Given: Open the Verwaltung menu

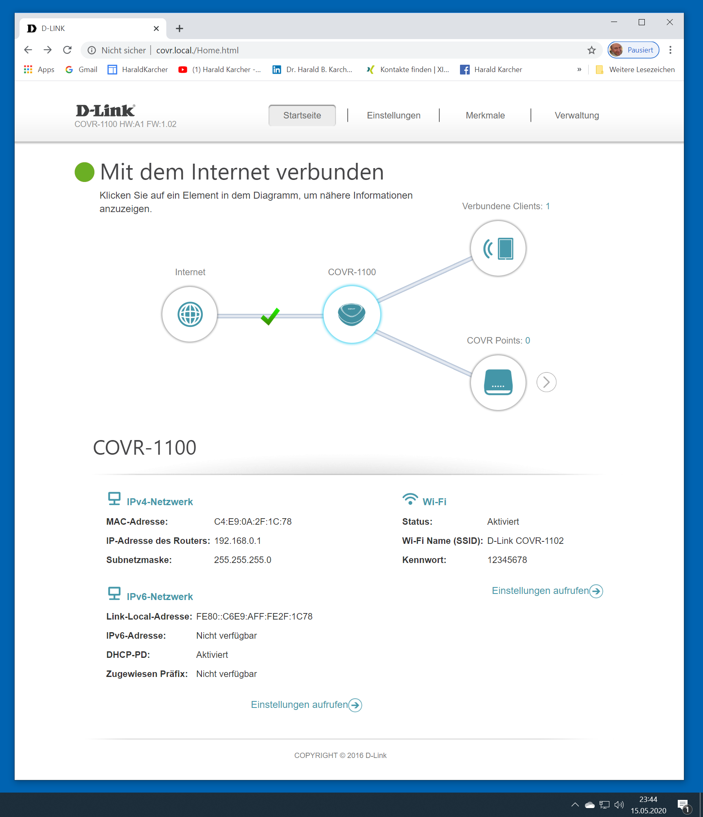Looking at the screenshot, I should [577, 116].
